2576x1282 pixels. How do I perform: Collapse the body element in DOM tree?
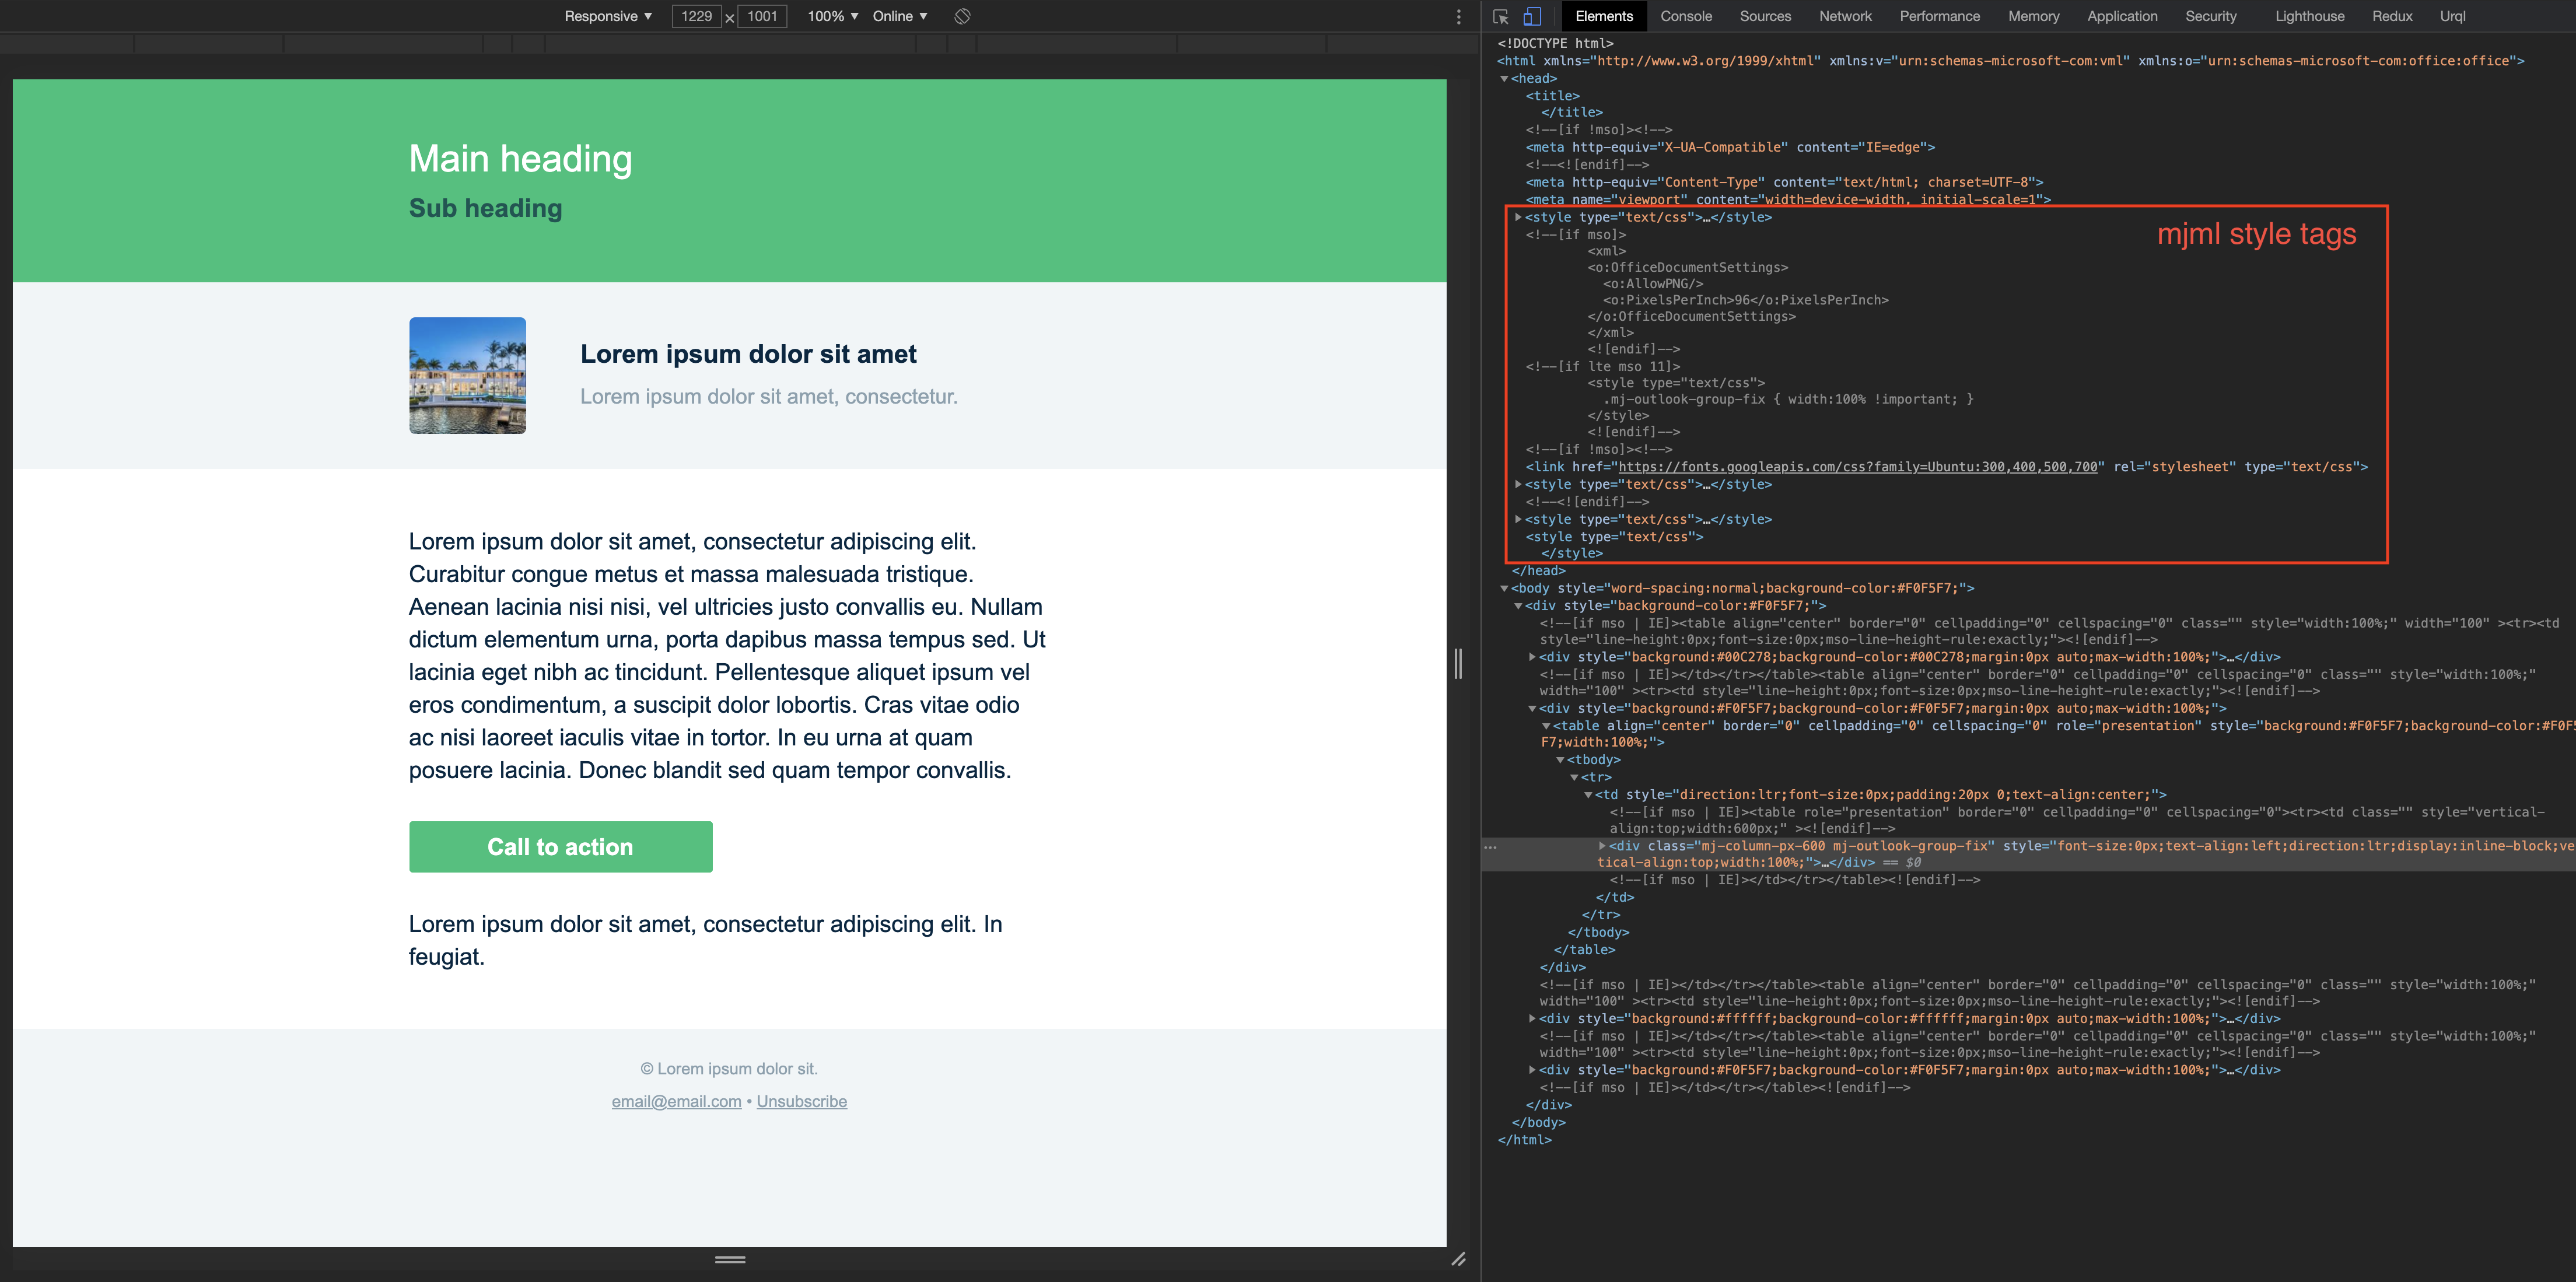coord(1504,588)
